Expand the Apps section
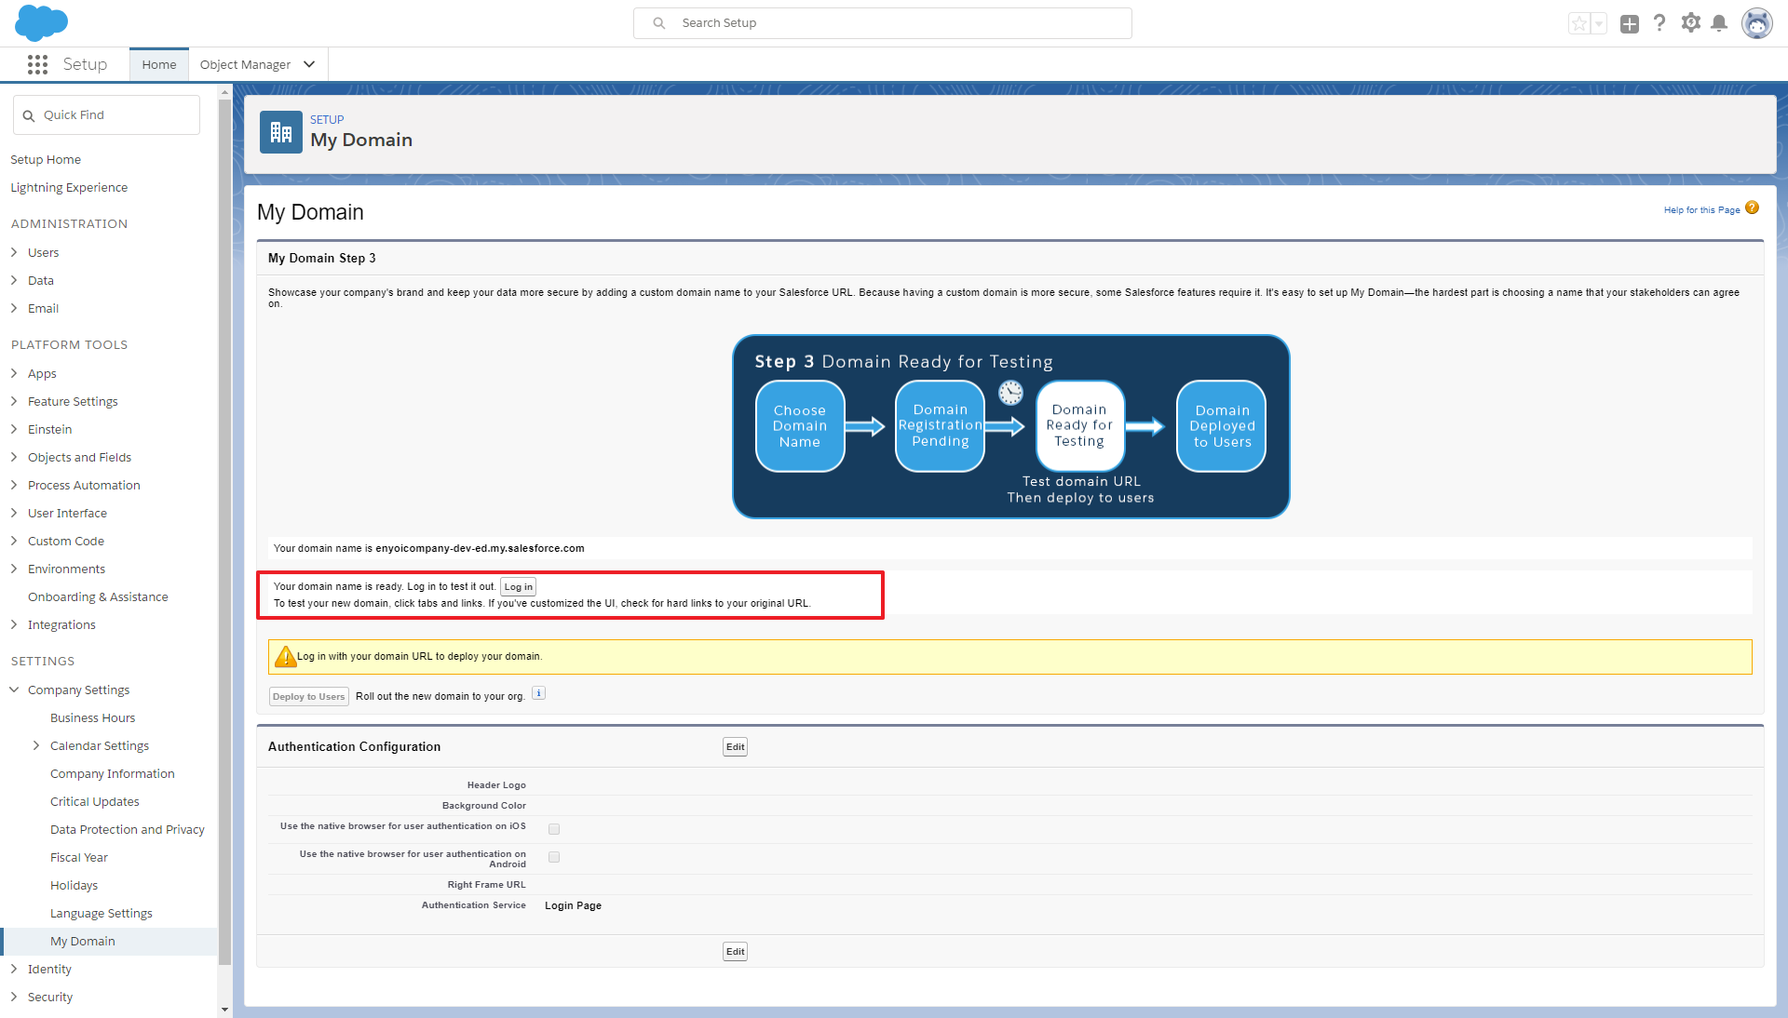1788x1018 pixels. [14, 373]
